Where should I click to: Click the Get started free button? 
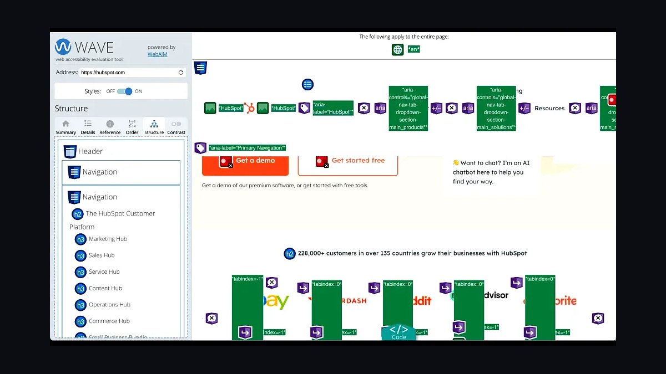[348, 162]
